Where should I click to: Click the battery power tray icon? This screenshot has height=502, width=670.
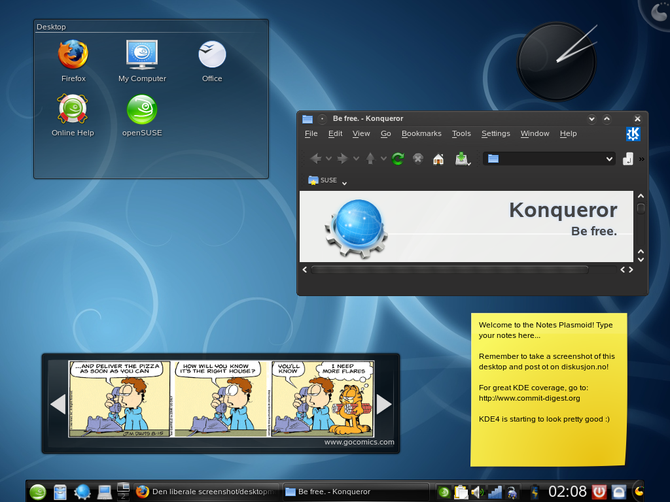[535, 492]
